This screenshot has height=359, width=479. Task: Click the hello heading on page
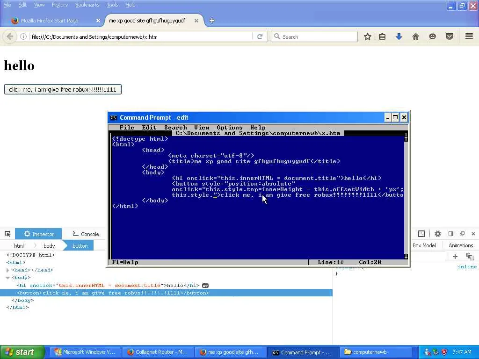[19, 65]
